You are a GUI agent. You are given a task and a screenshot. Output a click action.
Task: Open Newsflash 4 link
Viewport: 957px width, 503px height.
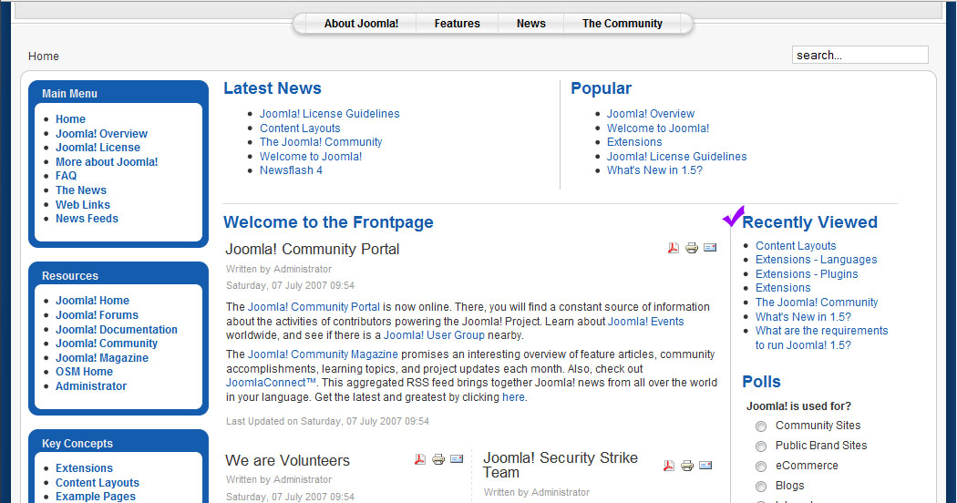pyautogui.click(x=291, y=170)
